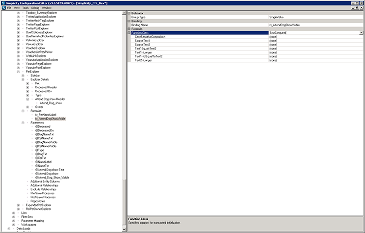Select the fx_AttendDogShowVisible formula
The image size is (365, 233).
click(x=50, y=119)
